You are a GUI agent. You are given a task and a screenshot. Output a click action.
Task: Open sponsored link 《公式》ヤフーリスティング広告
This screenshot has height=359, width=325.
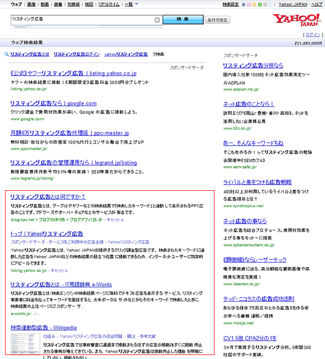point(73,73)
